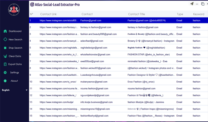Screen dimensions: 208x122
Task: Click the instagram.com/nj_enoc/ link
Action: pos(58,82)
